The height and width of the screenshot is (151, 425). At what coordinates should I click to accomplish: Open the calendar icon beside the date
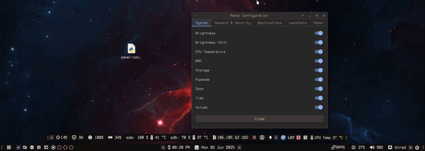pyautogui.click(x=197, y=147)
